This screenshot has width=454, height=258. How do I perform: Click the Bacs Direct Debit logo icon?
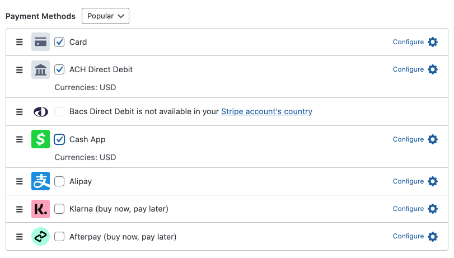click(40, 111)
